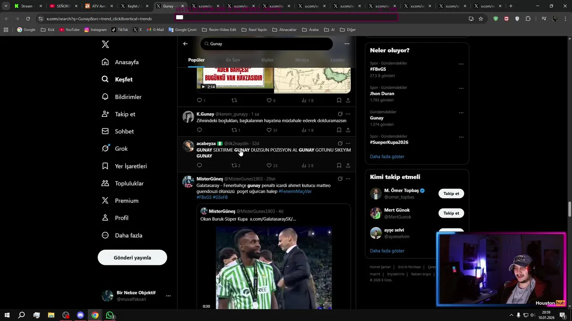Image resolution: width=572 pixels, height=321 pixels.
Task: Play the 2:14 video thumbnail
Action: tap(235, 80)
